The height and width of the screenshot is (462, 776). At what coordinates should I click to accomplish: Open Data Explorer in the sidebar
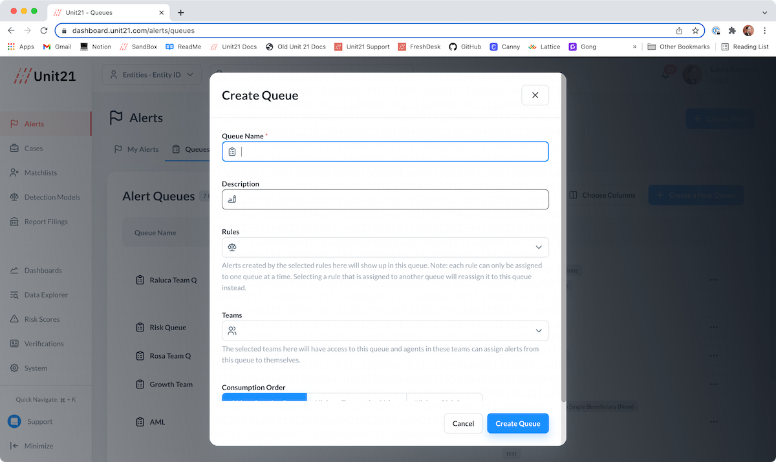[x=45, y=295]
